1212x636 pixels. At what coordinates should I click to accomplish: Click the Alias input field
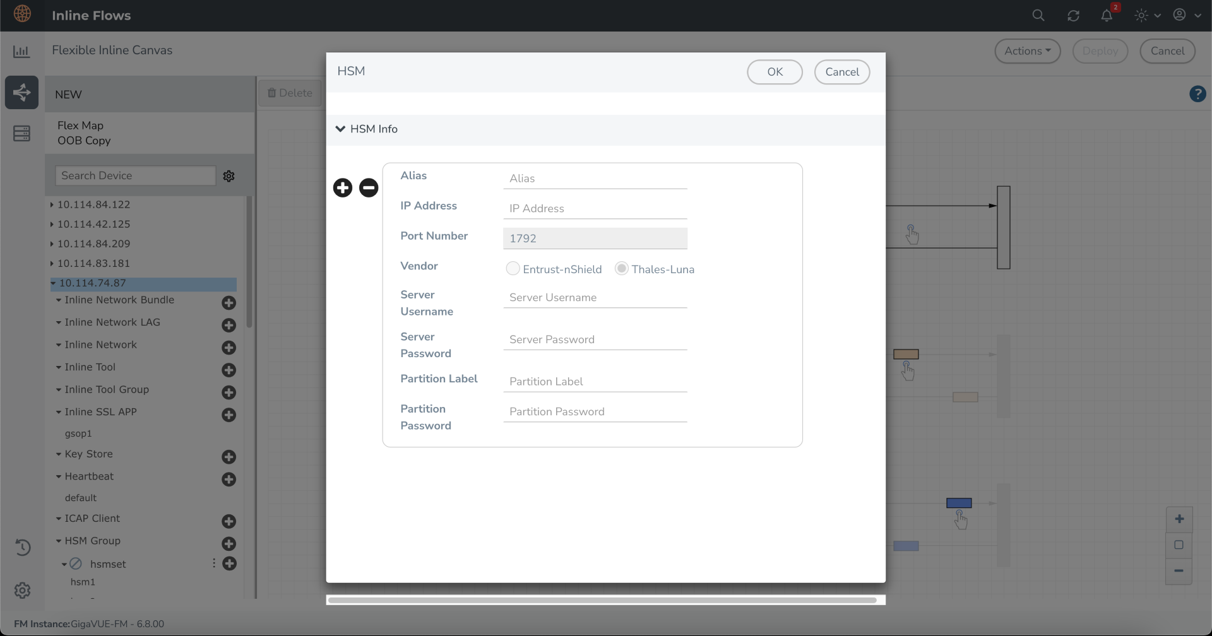click(x=595, y=179)
